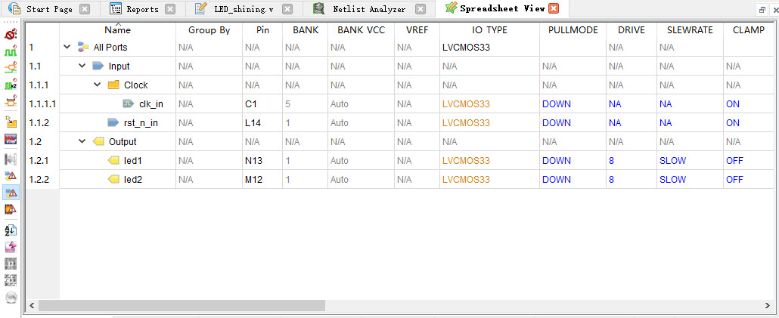The height and width of the screenshot is (318, 779).
Task: Click the green clock waveform period/frequency icon
Action: pos(11,51)
